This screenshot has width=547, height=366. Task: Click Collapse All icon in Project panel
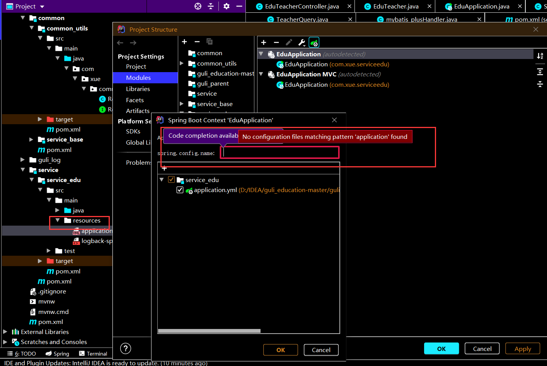point(211,6)
